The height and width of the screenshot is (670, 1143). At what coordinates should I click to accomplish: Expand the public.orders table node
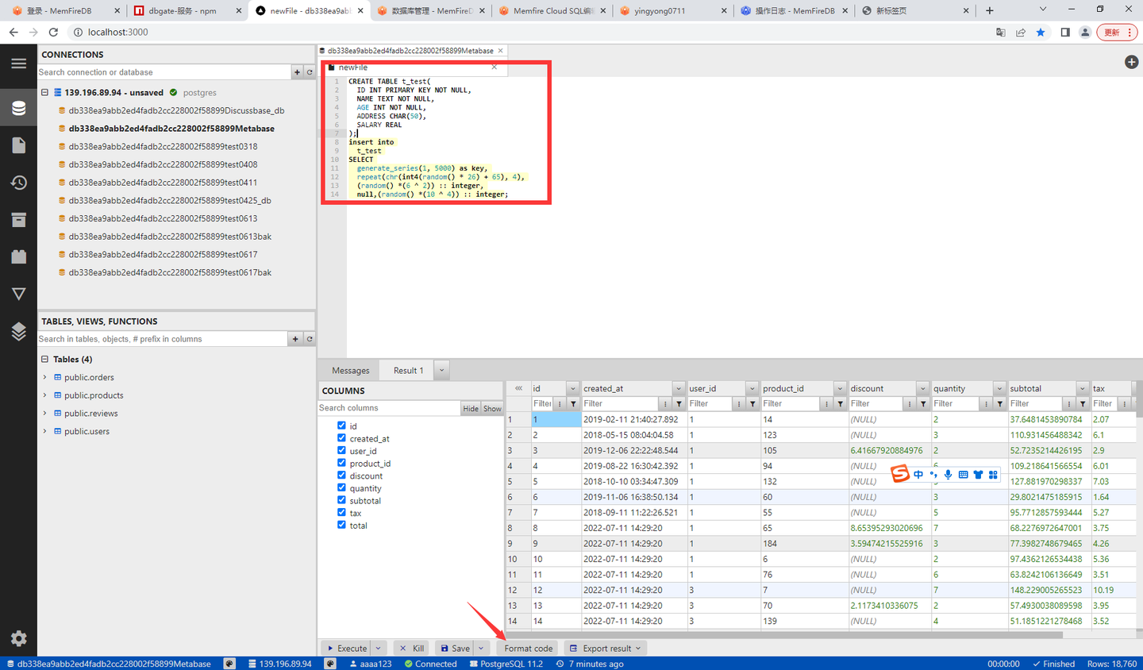45,377
